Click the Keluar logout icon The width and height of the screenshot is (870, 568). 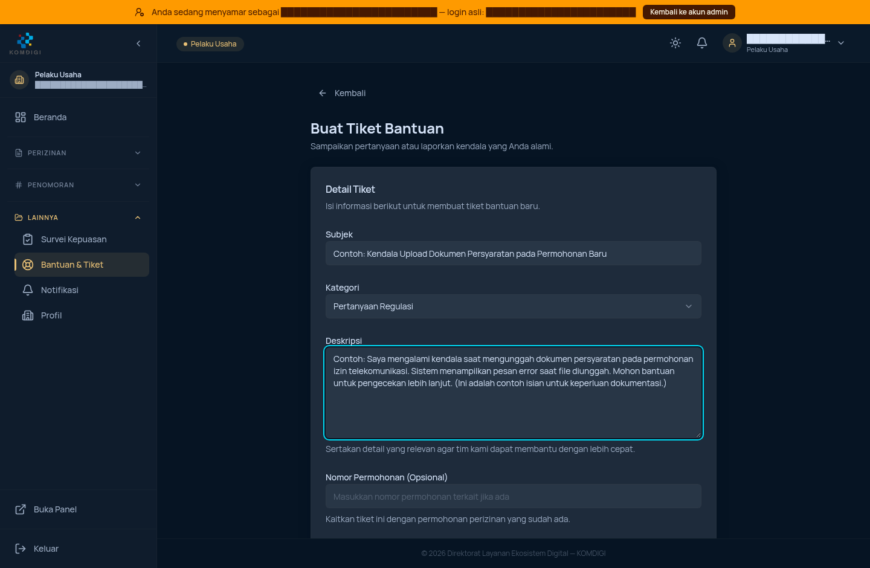[x=21, y=549]
